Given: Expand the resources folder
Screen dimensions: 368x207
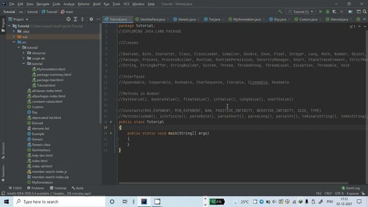Looking at the screenshot, I should pos(24,53).
